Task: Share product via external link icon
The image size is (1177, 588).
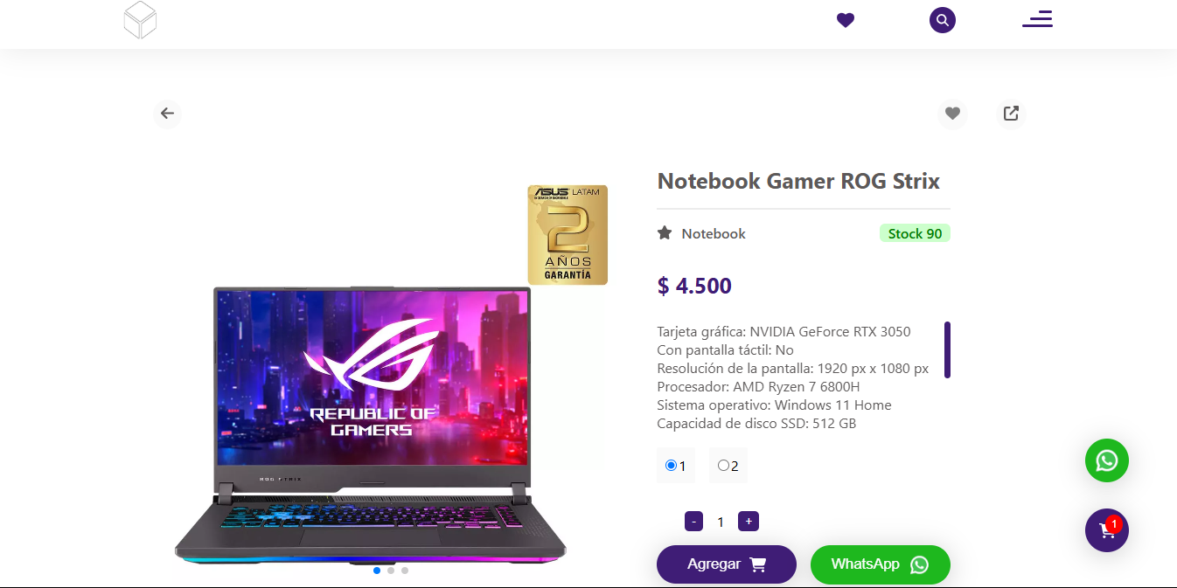Action: pos(1011,114)
